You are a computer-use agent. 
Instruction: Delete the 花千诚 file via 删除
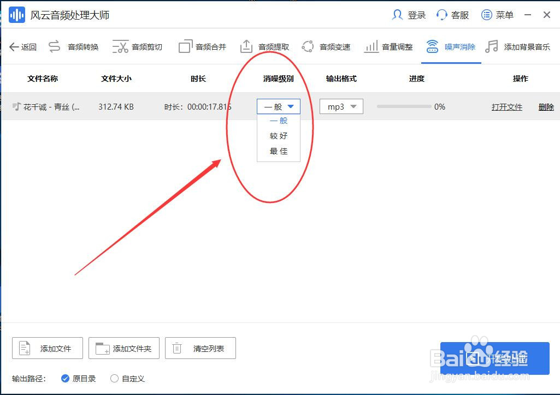pos(546,106)
